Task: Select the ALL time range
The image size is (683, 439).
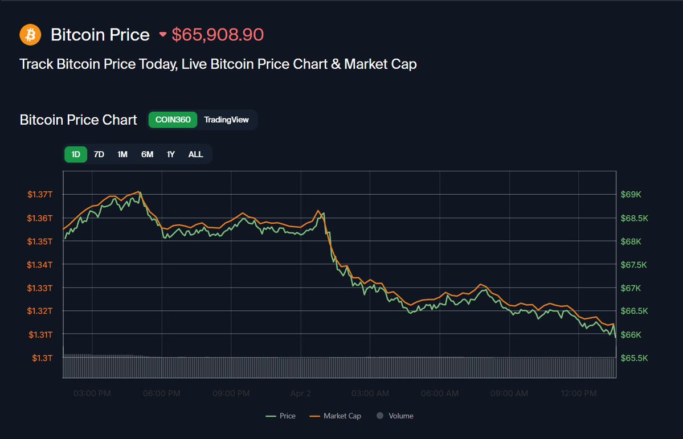Action: [x=195, y=154]
